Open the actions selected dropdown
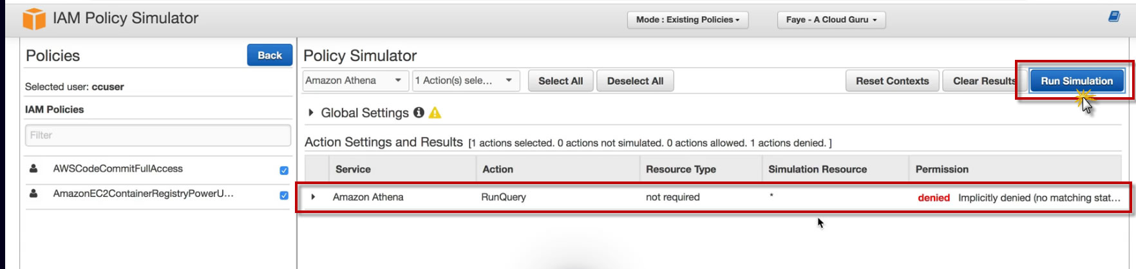This screenshot has width=1136, height=269. (465, 80)
